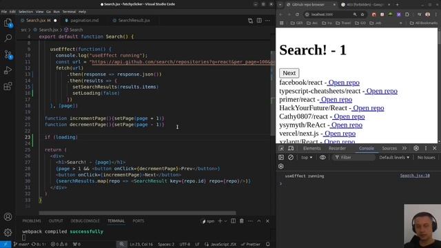Open the Problems panel tab
The image size is (441, 248).
[32, 221]
